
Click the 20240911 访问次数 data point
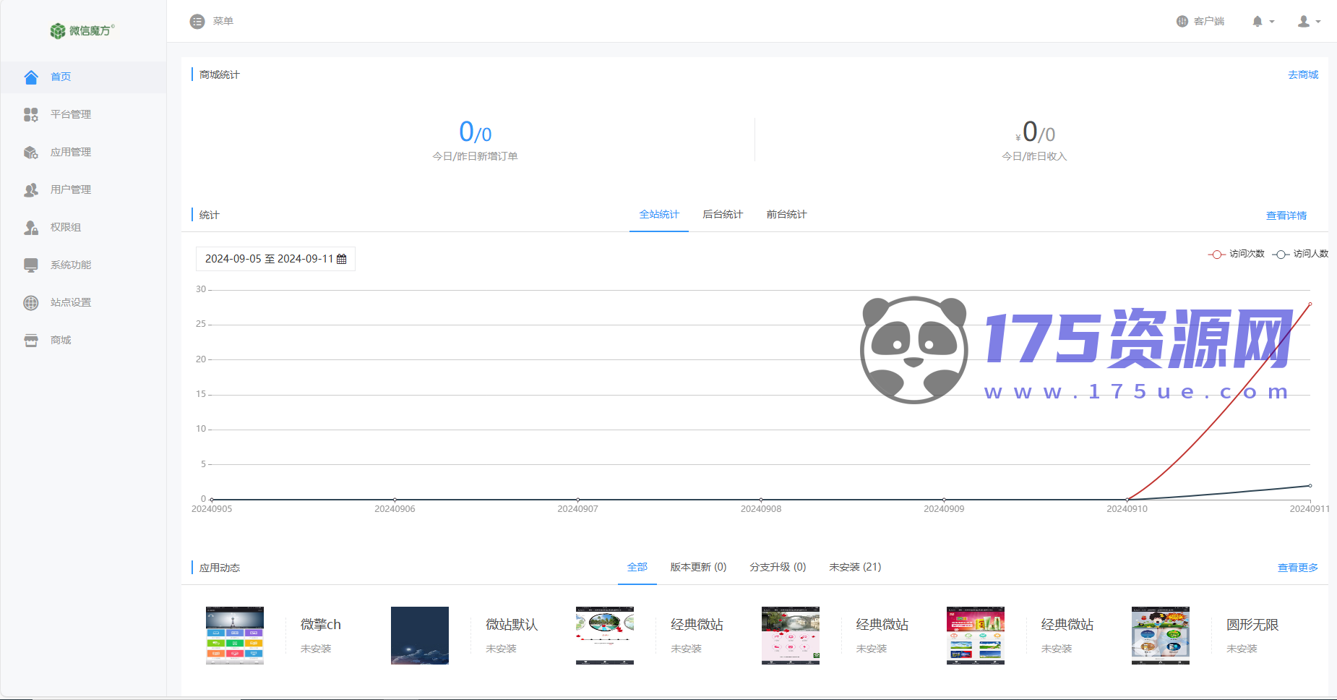[1310, 304]
